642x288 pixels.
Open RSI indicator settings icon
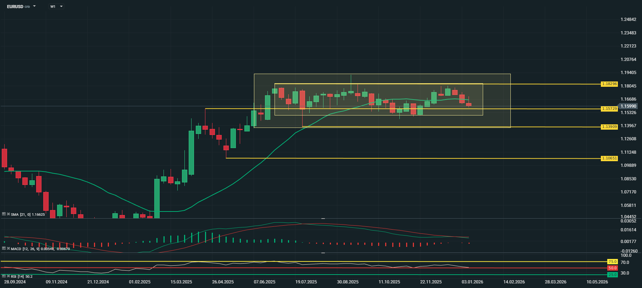(x=4, y=276)
